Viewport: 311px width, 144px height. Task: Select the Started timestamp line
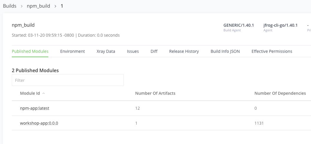(66, 35)
